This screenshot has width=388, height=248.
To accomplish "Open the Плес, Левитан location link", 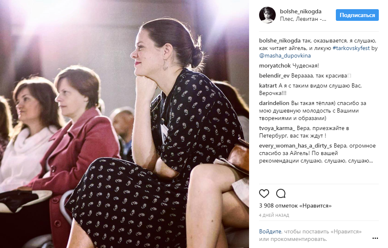I will [x=303, y=19].
